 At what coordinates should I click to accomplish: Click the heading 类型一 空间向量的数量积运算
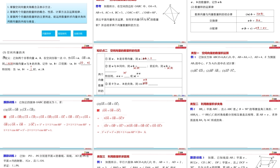(x=210, y=53)
